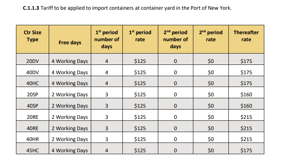Screen dimensions: 283x160
Task: Select the "Thereafter rate" column header
Action: (246, 36)
